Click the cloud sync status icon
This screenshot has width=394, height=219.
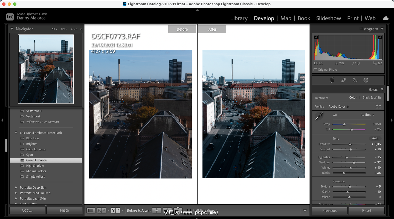[x=386, y=18]
